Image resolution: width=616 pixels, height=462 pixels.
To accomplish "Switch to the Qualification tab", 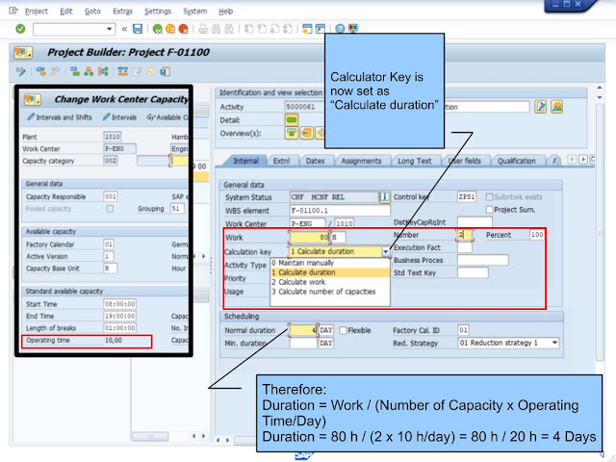I will point(516,161).
